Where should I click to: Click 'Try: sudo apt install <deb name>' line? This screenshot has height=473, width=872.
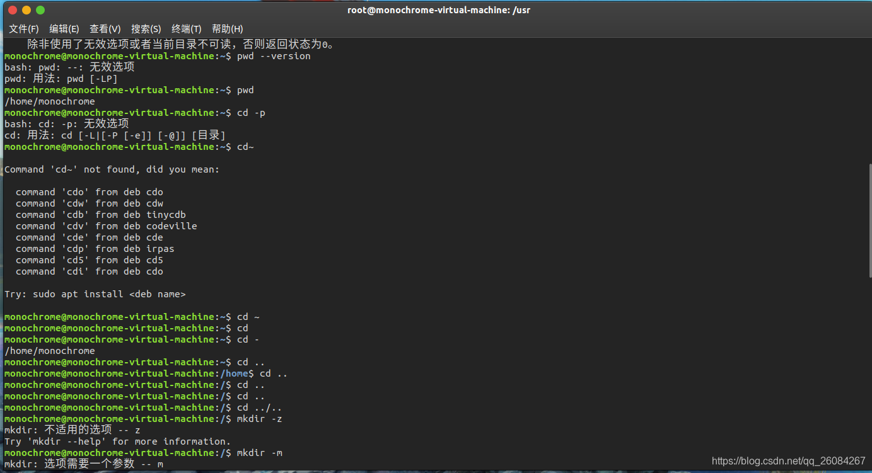pyautogui.click(x=95, y=294)
